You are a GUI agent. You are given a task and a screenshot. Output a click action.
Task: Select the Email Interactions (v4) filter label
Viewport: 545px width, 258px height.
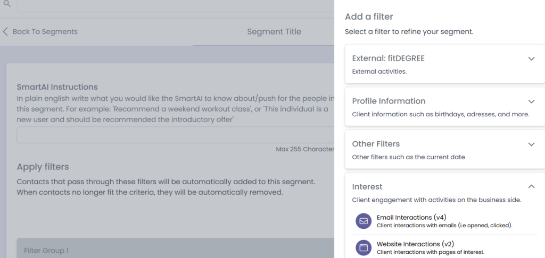(411, 217)
